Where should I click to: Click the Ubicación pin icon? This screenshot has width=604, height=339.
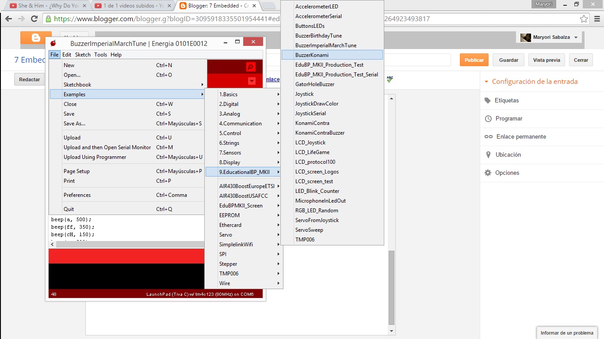tap(488, 155)
